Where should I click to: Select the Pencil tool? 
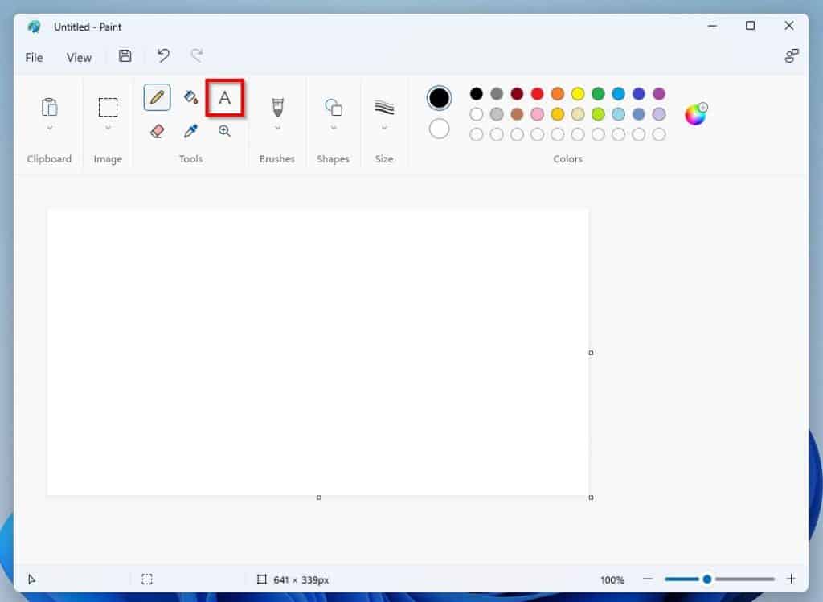pos(157,97)
